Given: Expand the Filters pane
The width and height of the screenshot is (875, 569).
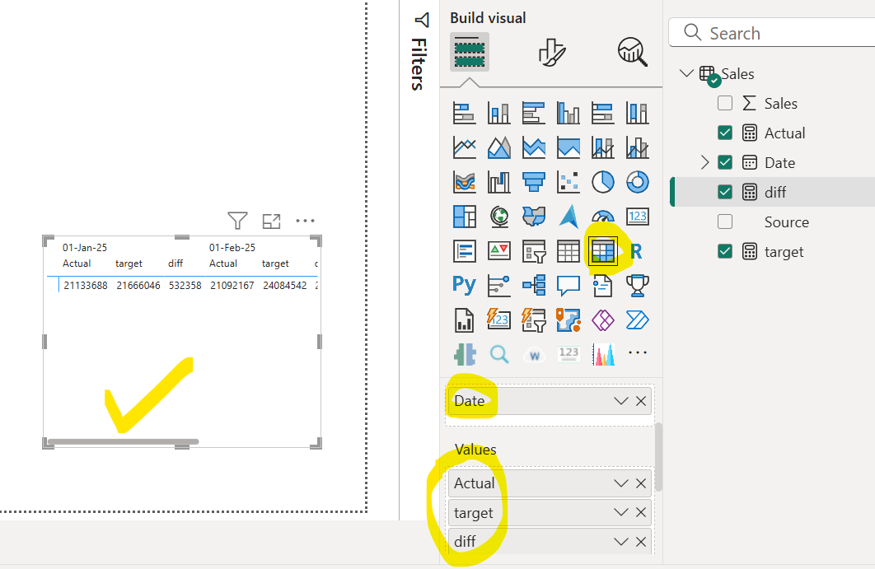Looking at the screenshot, I should coord(422,20).
